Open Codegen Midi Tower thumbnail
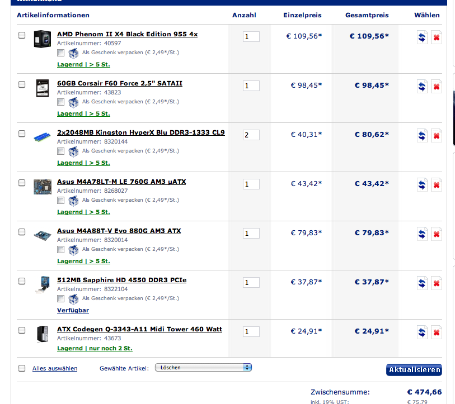 (43, 334)
